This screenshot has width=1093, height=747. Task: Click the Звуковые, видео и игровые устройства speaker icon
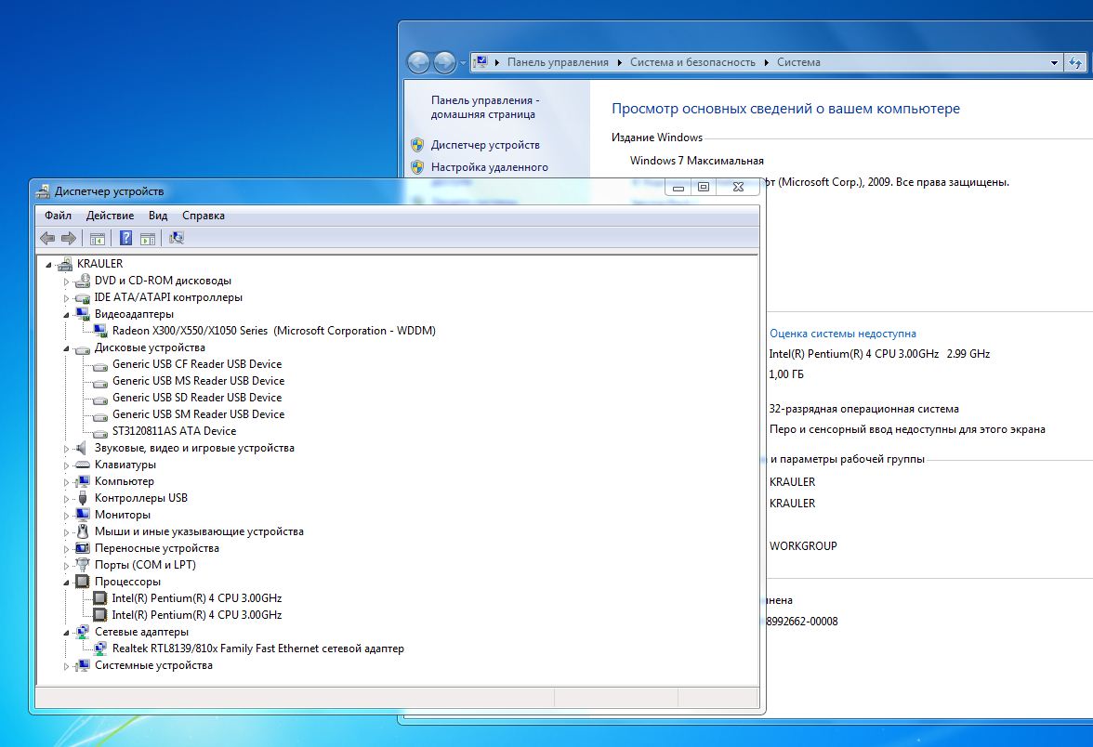82,448
